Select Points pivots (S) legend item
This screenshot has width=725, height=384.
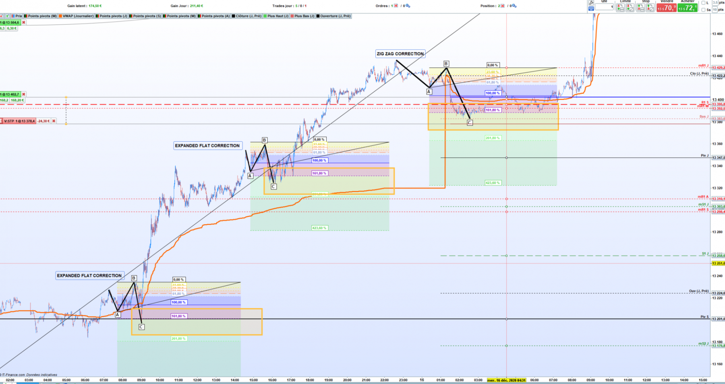point(145,16)
